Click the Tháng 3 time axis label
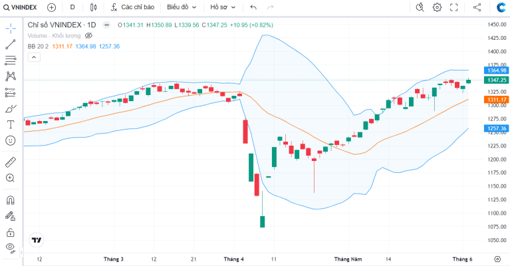This screenshot has height=266, width=510. point(114,259)
